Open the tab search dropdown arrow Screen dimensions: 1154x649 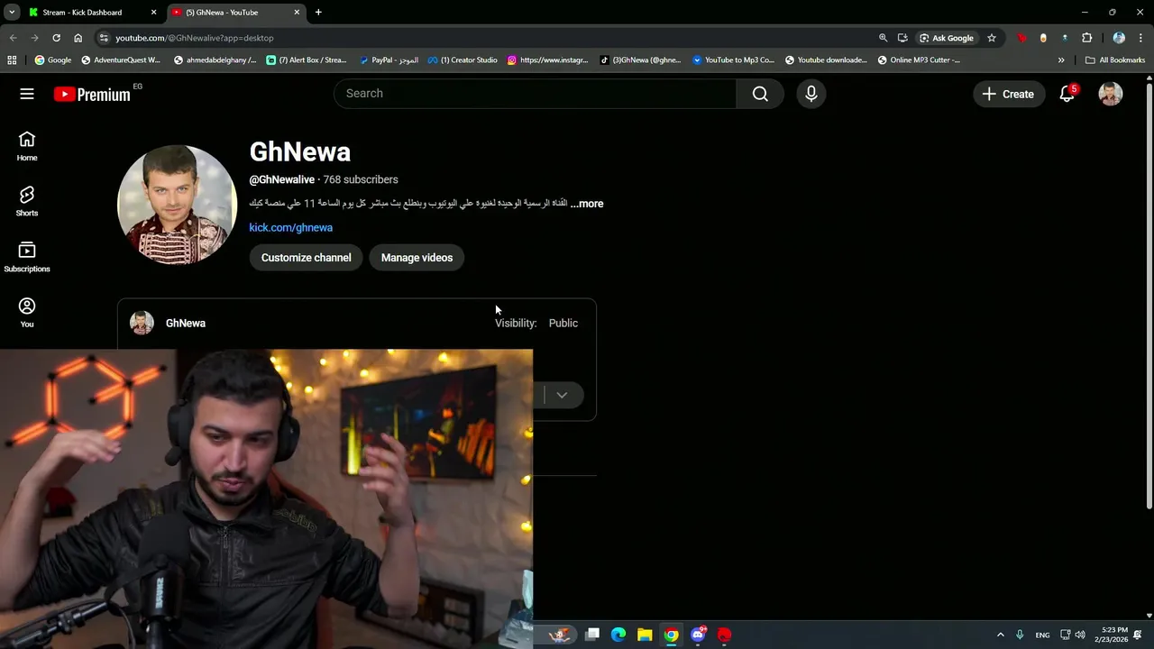[x=12, y=13]
